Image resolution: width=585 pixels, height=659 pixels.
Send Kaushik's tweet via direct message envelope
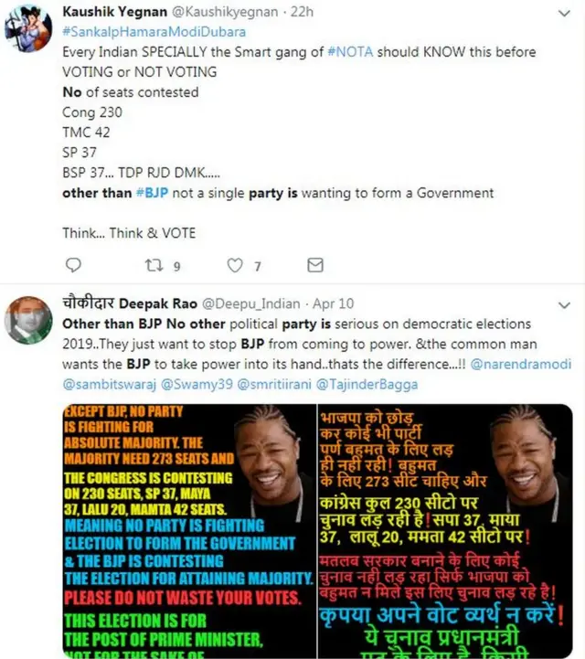315,265
